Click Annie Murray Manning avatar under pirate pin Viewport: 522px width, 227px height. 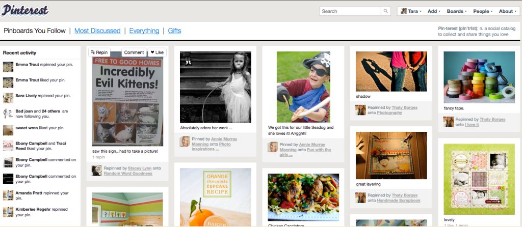click(273, 147)
